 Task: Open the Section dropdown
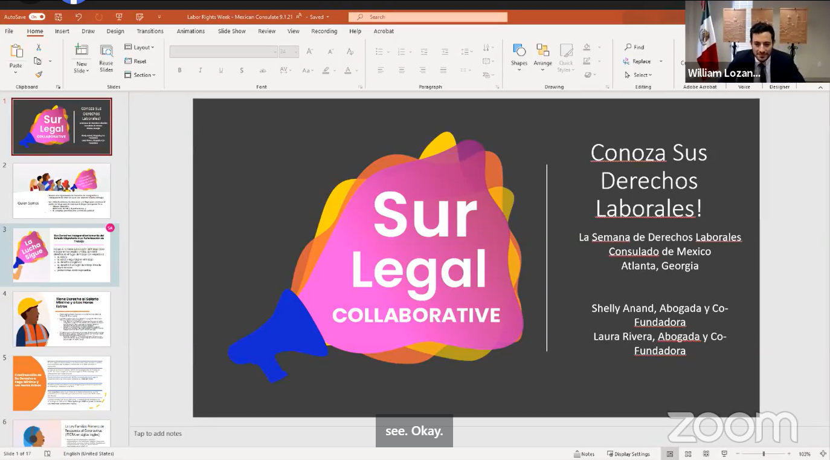point(140,75)
